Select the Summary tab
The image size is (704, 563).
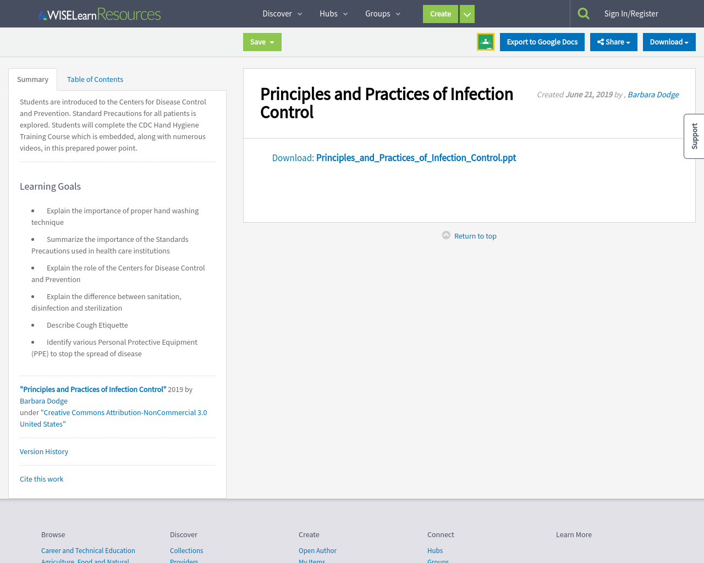point(32,79)
